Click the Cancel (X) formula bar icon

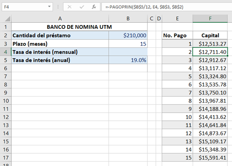tap(69, 7)
